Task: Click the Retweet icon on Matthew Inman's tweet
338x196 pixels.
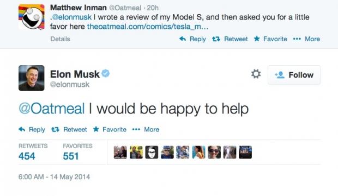Action: pyautogui.click(x=216, y=39)
